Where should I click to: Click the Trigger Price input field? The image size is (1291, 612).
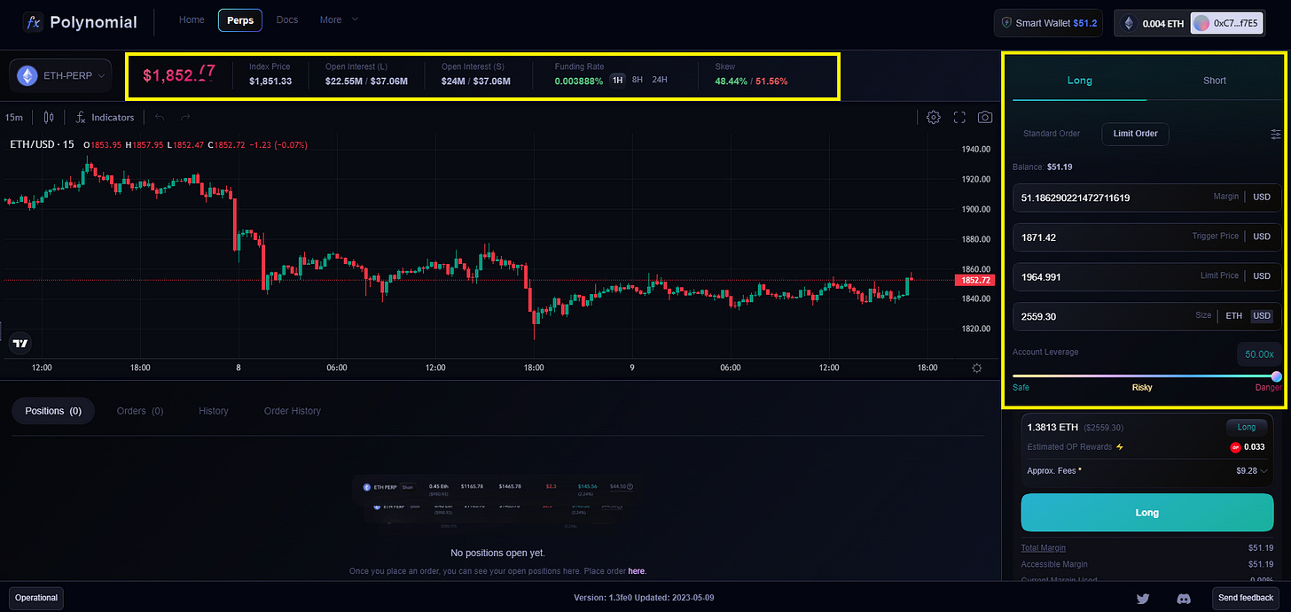[x=1147, y=237]
